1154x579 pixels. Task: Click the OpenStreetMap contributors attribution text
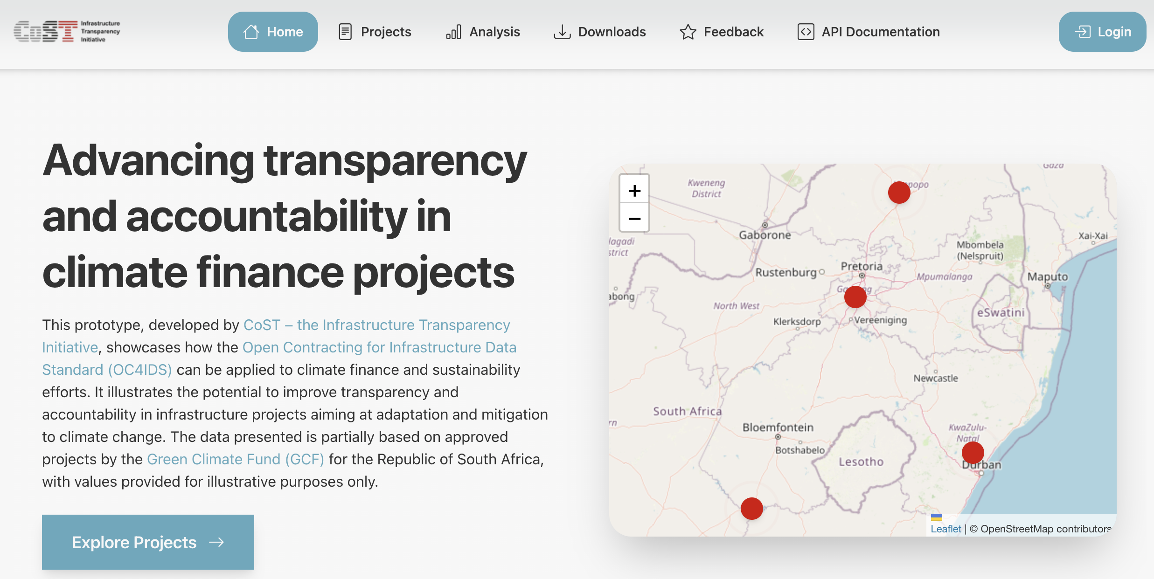[1041, 529]
